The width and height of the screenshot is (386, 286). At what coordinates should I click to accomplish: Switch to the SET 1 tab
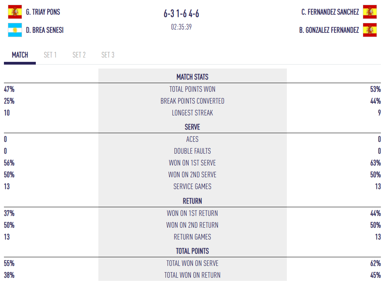point(50,55)
